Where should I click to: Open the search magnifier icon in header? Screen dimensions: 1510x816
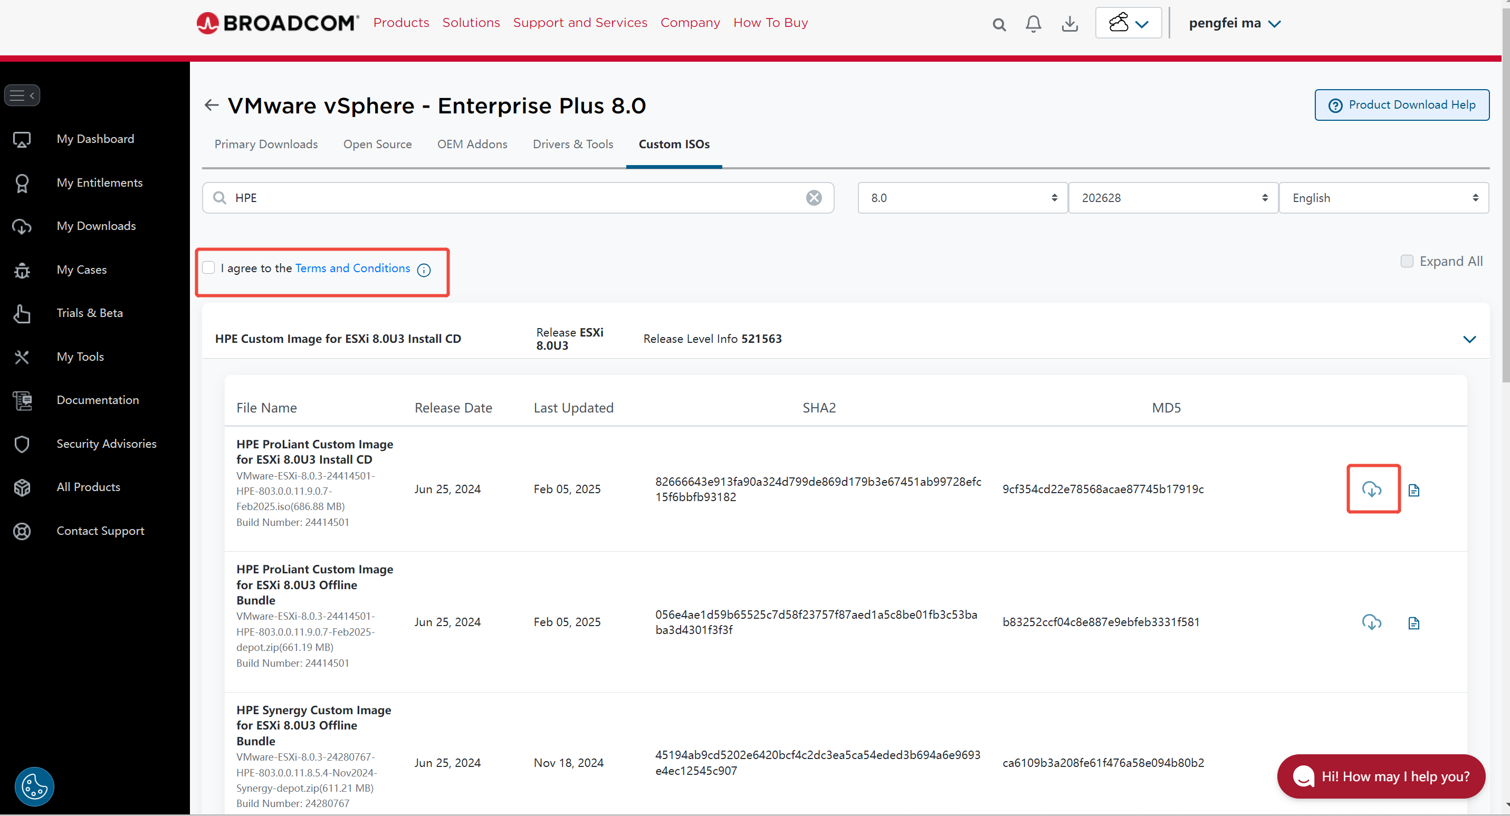[999, 24]
